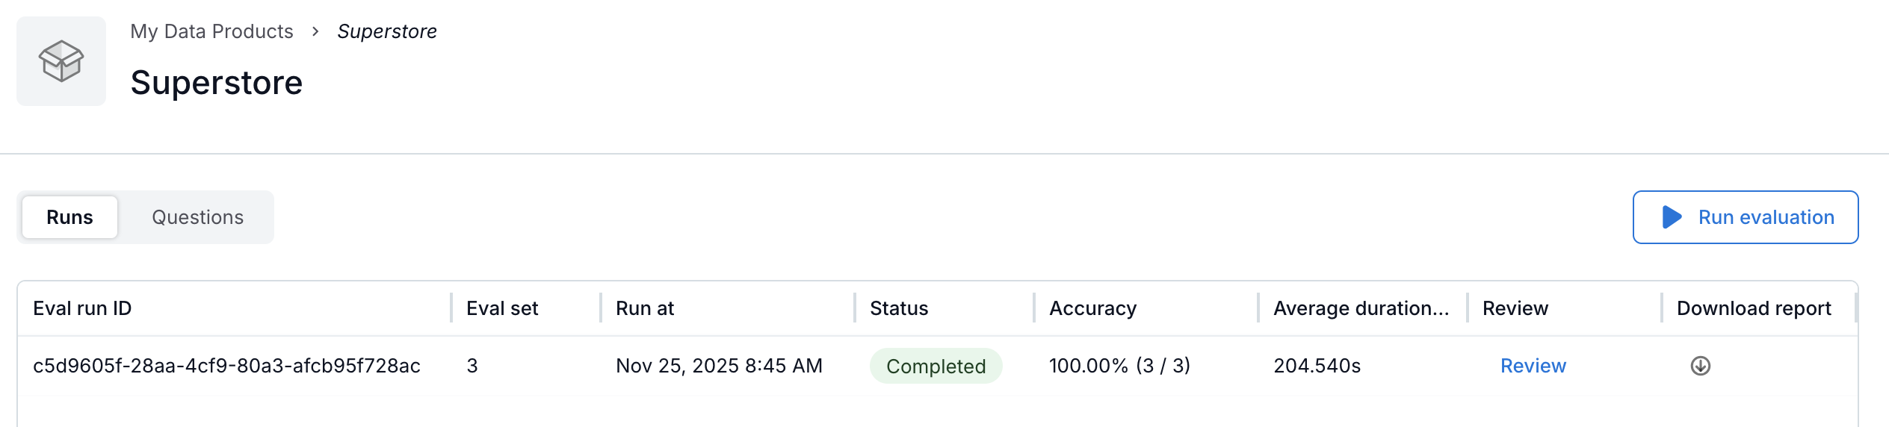1889x427 pixels.
Task: Open the Review link for the run
Action: tap(1533, 366)
